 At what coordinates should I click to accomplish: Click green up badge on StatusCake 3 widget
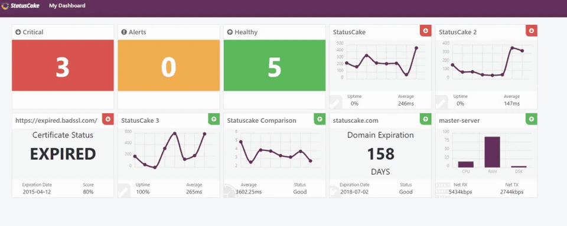[214, 119]
